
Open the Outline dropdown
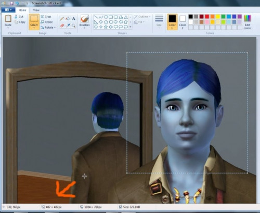point(142,17)
